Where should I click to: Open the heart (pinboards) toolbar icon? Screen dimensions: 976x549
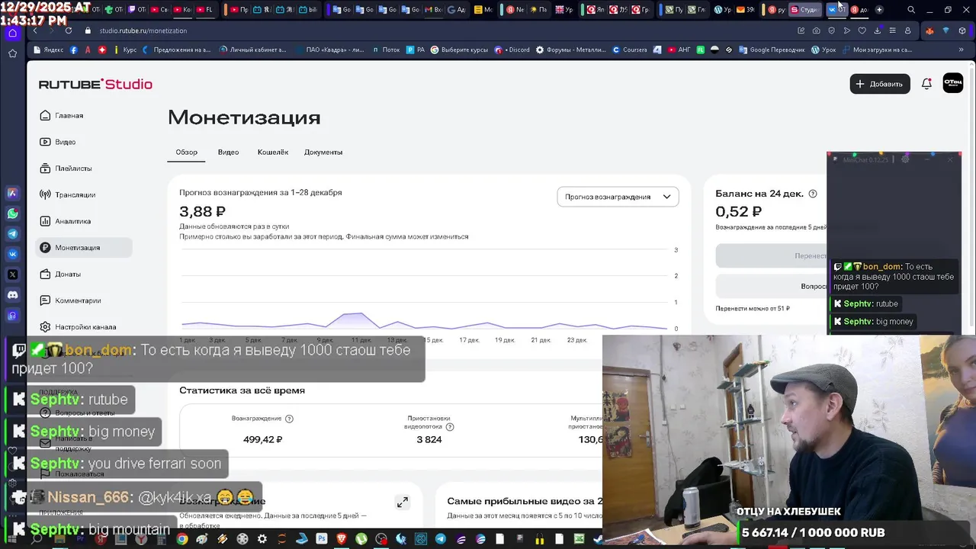point(862,30)
